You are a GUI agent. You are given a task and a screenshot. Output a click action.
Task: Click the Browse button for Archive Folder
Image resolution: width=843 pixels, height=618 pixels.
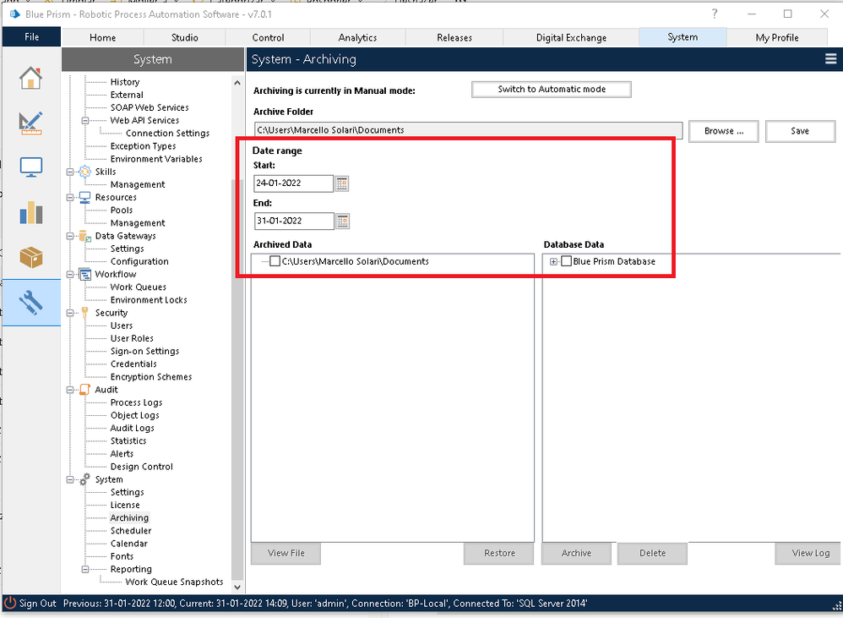point(724,131)
